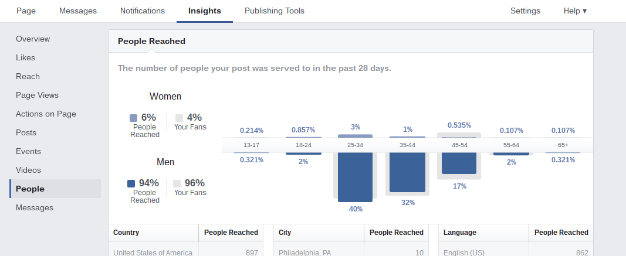Open the Notifications tab

(x=143, y=11)
